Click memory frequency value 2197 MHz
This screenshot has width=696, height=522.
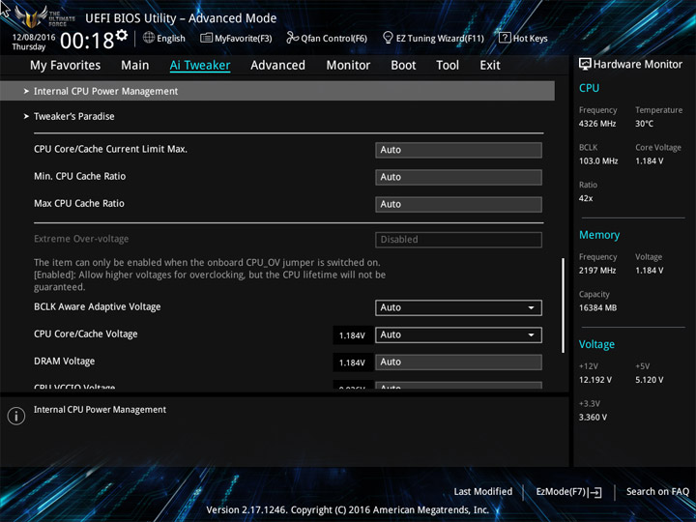pyautogui.click(x=597, y=271)
